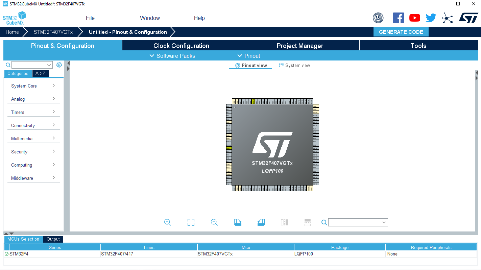
Task: Open the STMicroelectronics website via ST logo
Action: pyautogui.click(x=469, y=18)
